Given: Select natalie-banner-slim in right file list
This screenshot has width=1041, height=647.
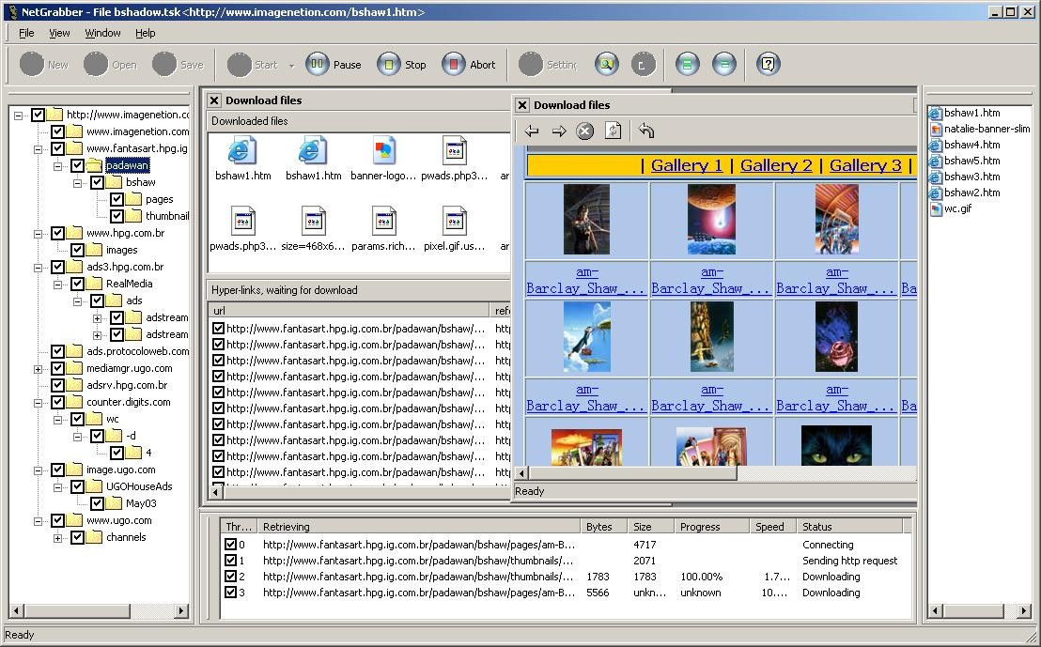Looking at the screenshot, I should pyautogui.click(x=981, y=129).
